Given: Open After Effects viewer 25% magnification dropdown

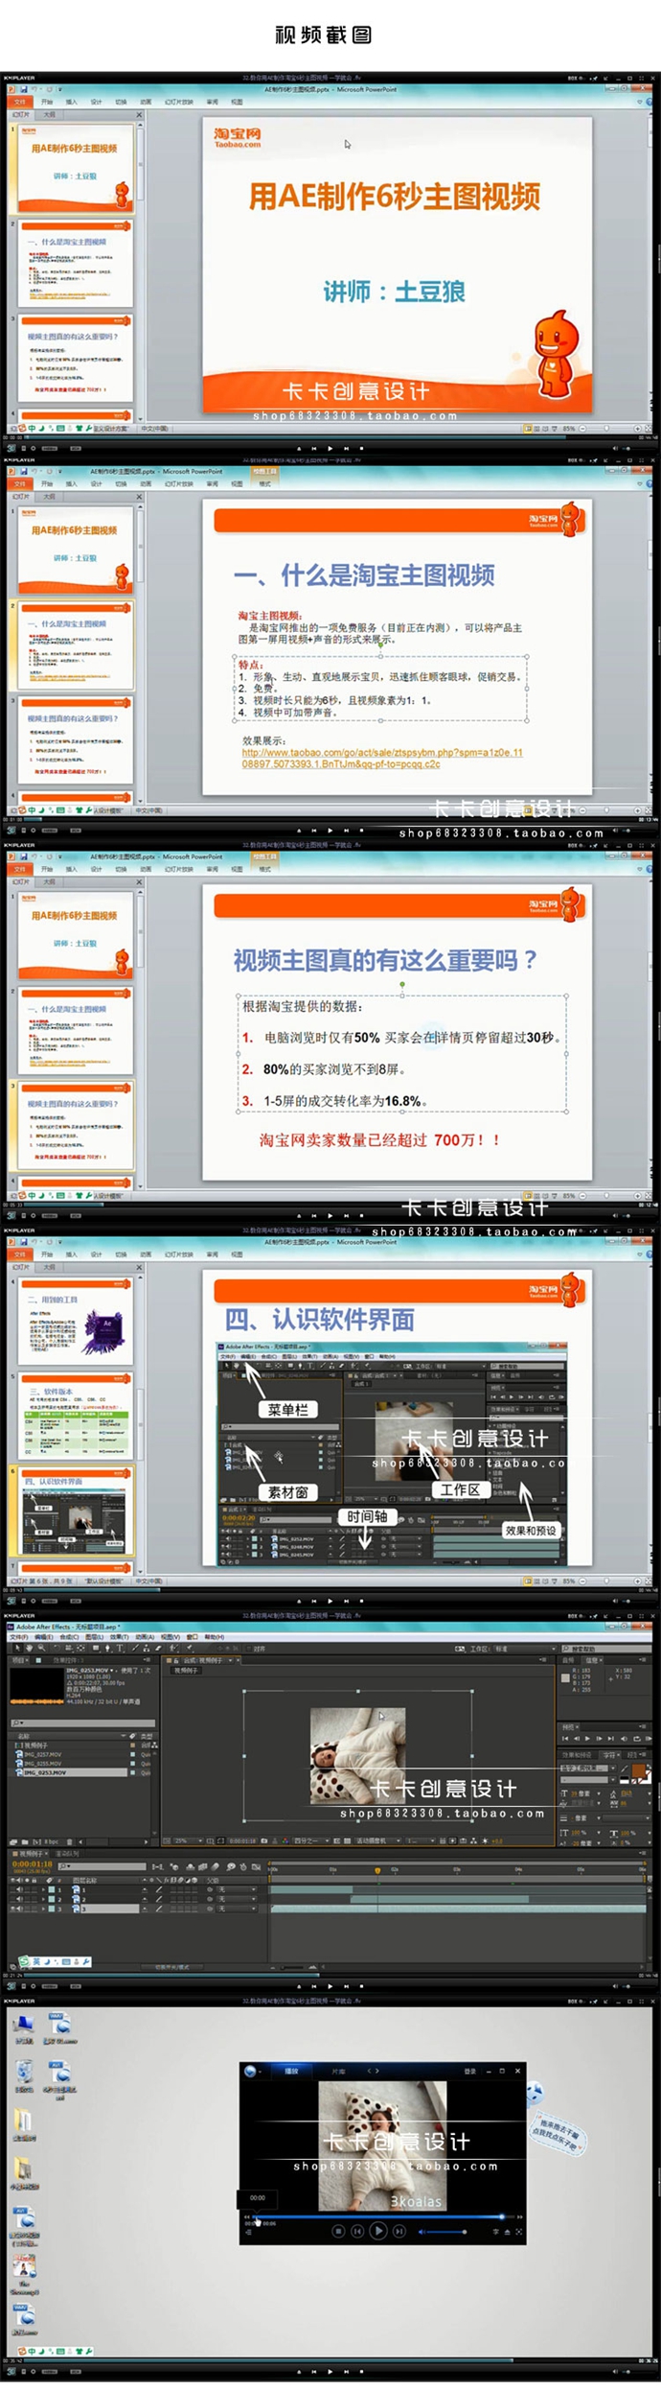Looking at the screenshot, I should (x=188, y=1840).
